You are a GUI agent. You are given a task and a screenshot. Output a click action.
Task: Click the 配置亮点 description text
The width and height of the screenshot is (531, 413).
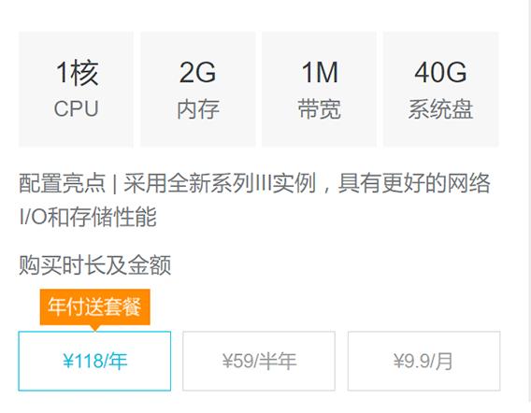62,183
